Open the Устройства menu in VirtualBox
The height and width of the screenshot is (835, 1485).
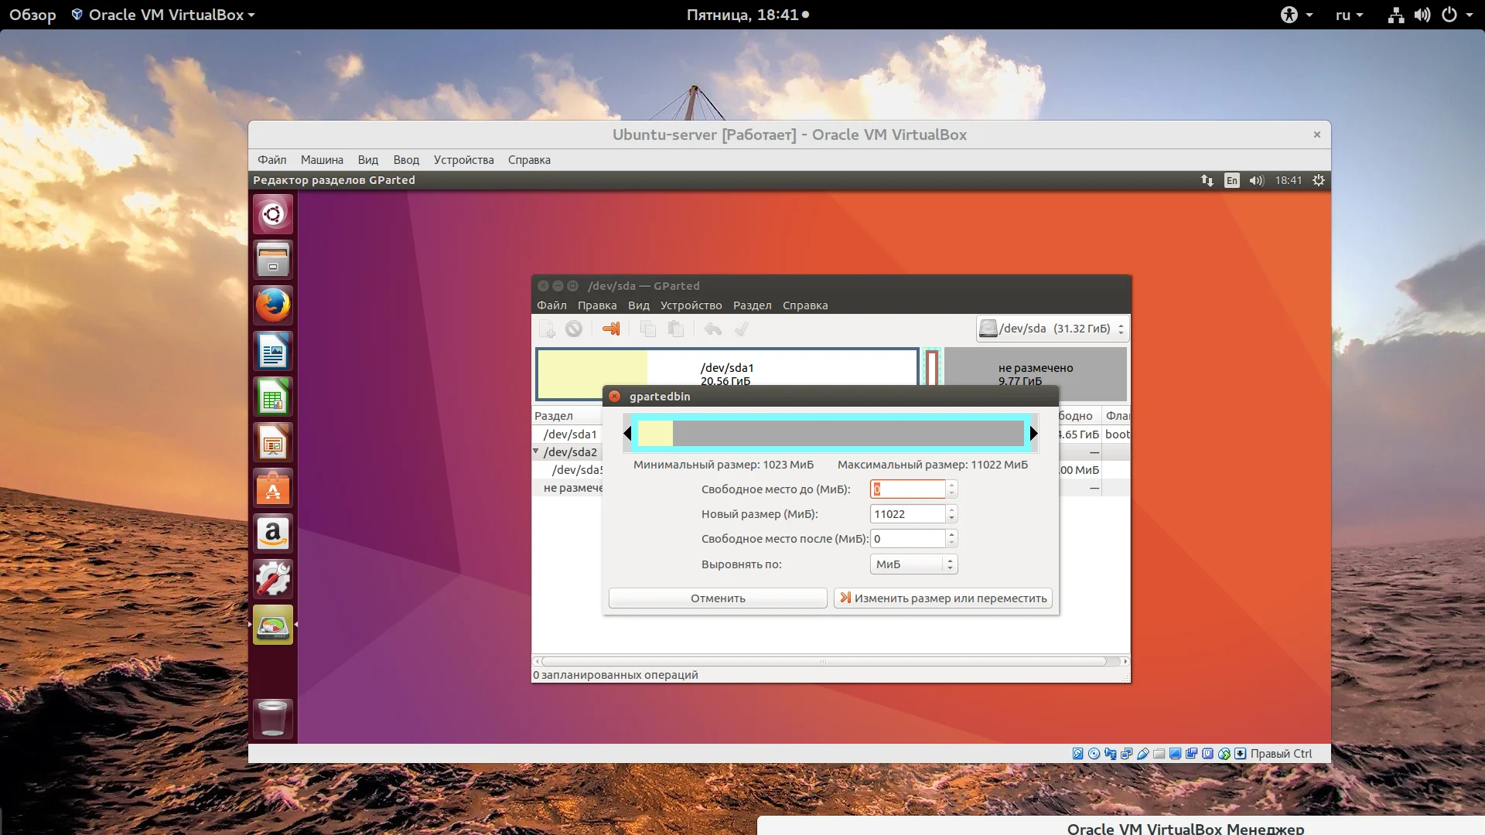463,160
